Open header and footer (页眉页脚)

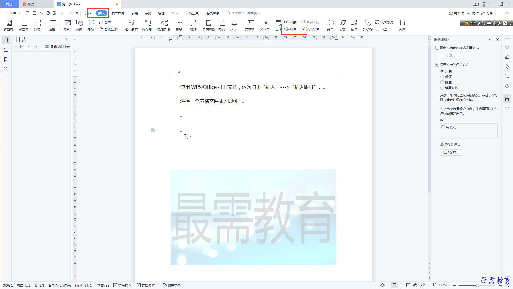pyautogui.click(x=209, y=25)
